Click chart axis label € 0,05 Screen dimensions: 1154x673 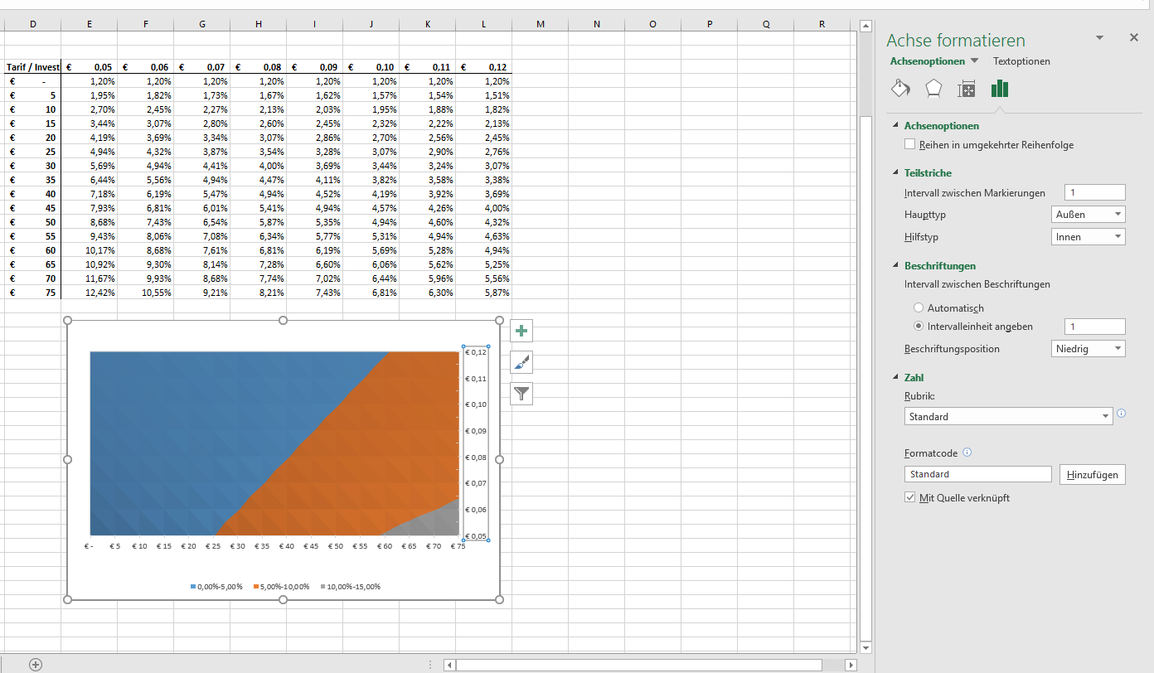476,536
